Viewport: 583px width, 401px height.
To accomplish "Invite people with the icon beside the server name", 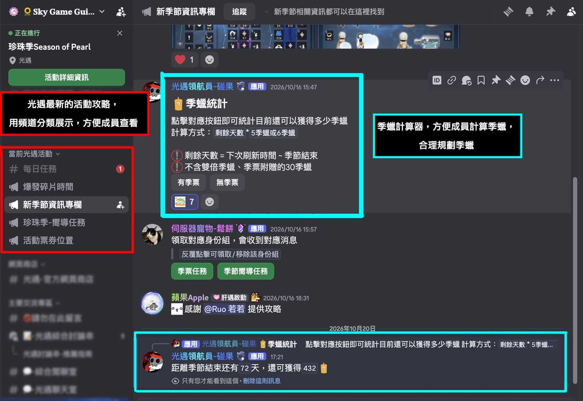I will pyautogui.click(x=121, y=12).
